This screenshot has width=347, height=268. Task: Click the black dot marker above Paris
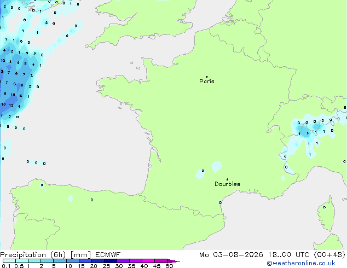(207, 77)
